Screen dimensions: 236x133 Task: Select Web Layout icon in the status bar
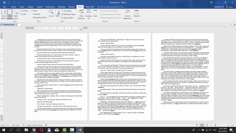coord(207,125)
